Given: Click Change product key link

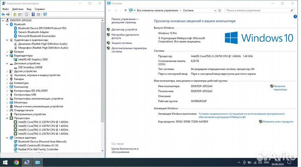Looking at the screenshot, I should 278,121.
